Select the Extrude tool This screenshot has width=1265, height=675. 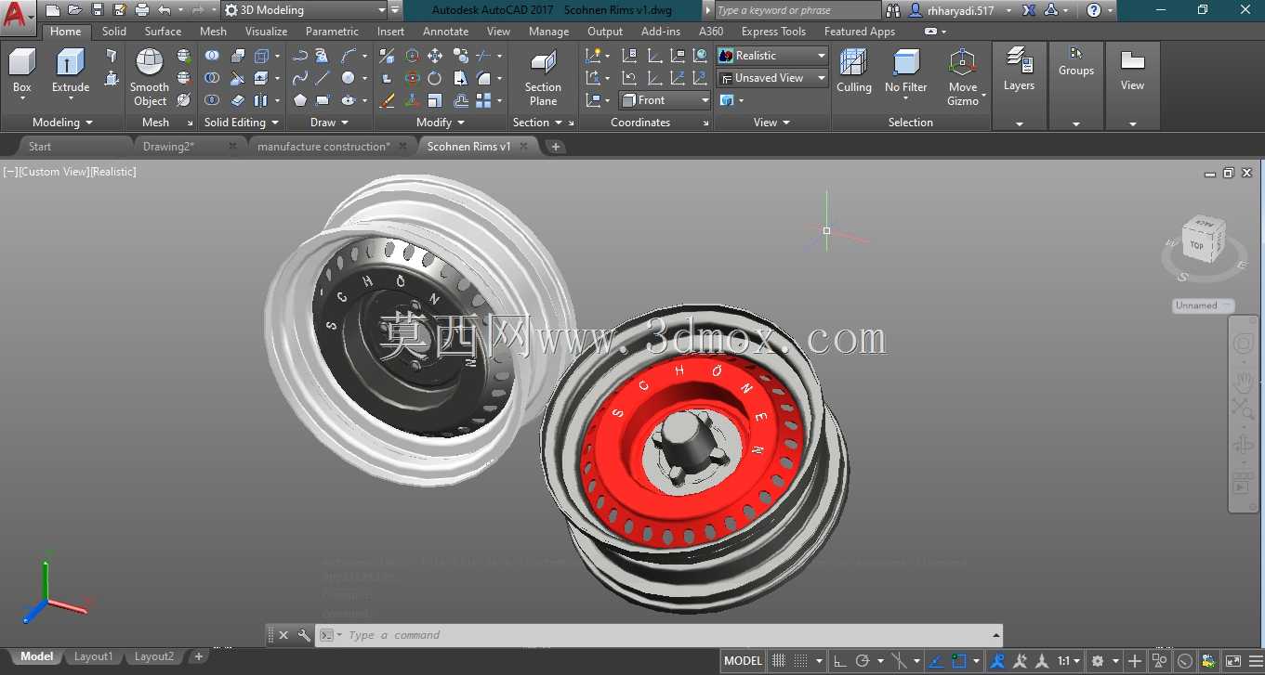[71, 72]
